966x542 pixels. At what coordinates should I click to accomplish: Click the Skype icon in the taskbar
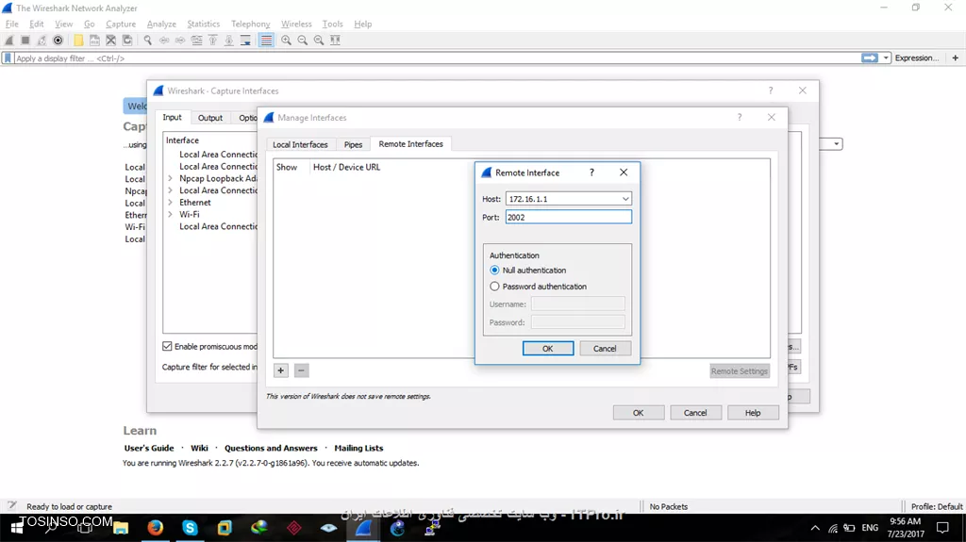click(190, 528)
